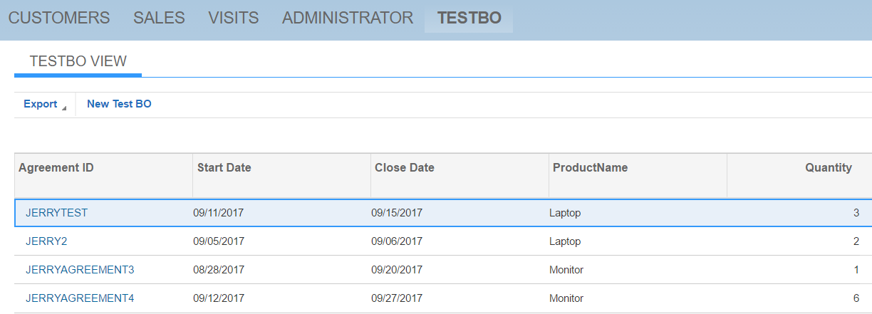872x314 pixels.
Task: Open the JERRYAGREEMENT3 link
Action: pyautogui.click(x=80, y=270)
